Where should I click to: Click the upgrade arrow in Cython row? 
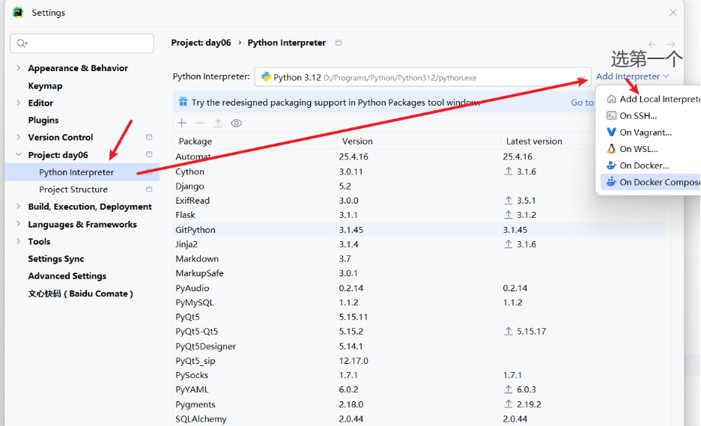click(509, 171)
